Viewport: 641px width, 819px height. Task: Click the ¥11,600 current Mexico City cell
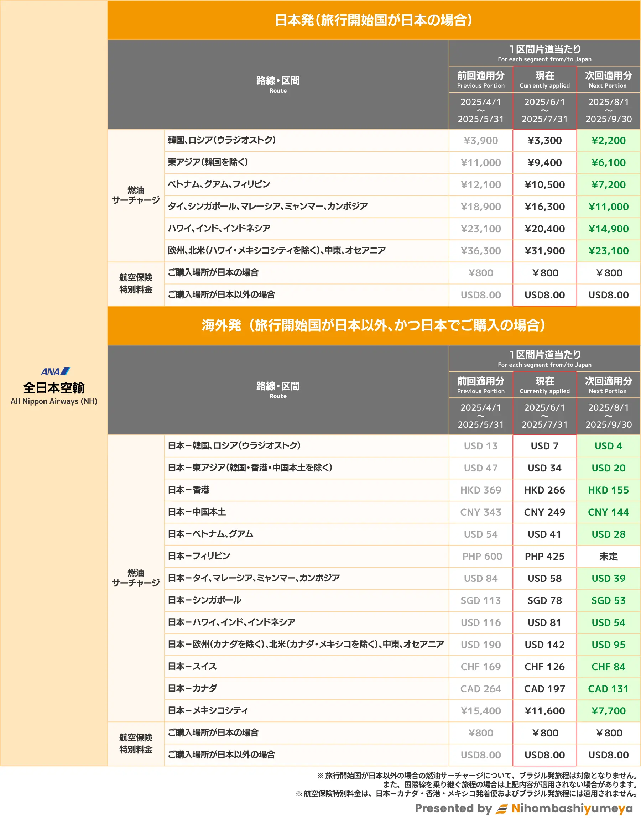544,711
